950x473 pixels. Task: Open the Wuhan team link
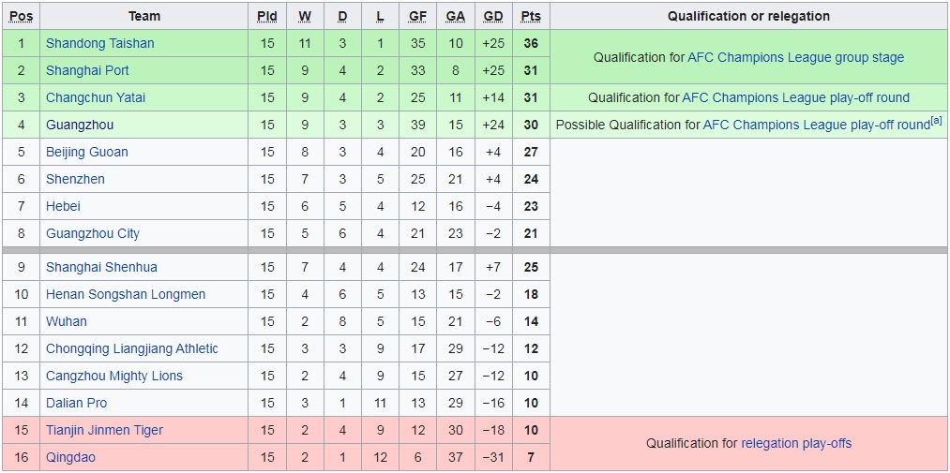(67, 321)
